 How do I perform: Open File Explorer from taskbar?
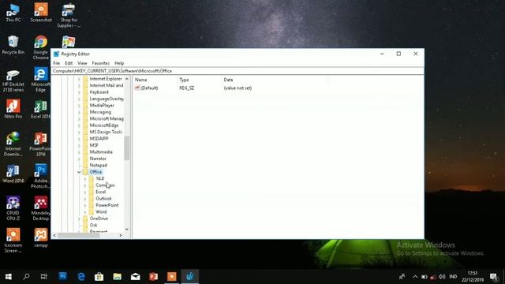[x=118, y=276]
